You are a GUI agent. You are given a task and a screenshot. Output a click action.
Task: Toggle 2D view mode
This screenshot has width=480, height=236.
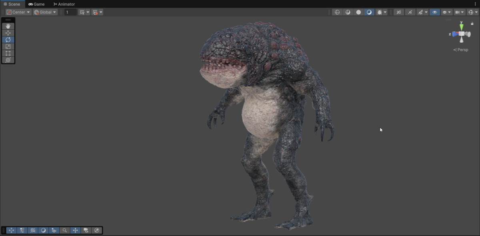(x=399, y=12)
